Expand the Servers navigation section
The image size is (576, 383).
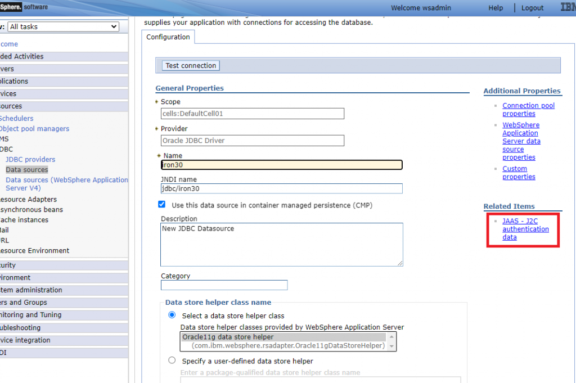pos(64,69)
